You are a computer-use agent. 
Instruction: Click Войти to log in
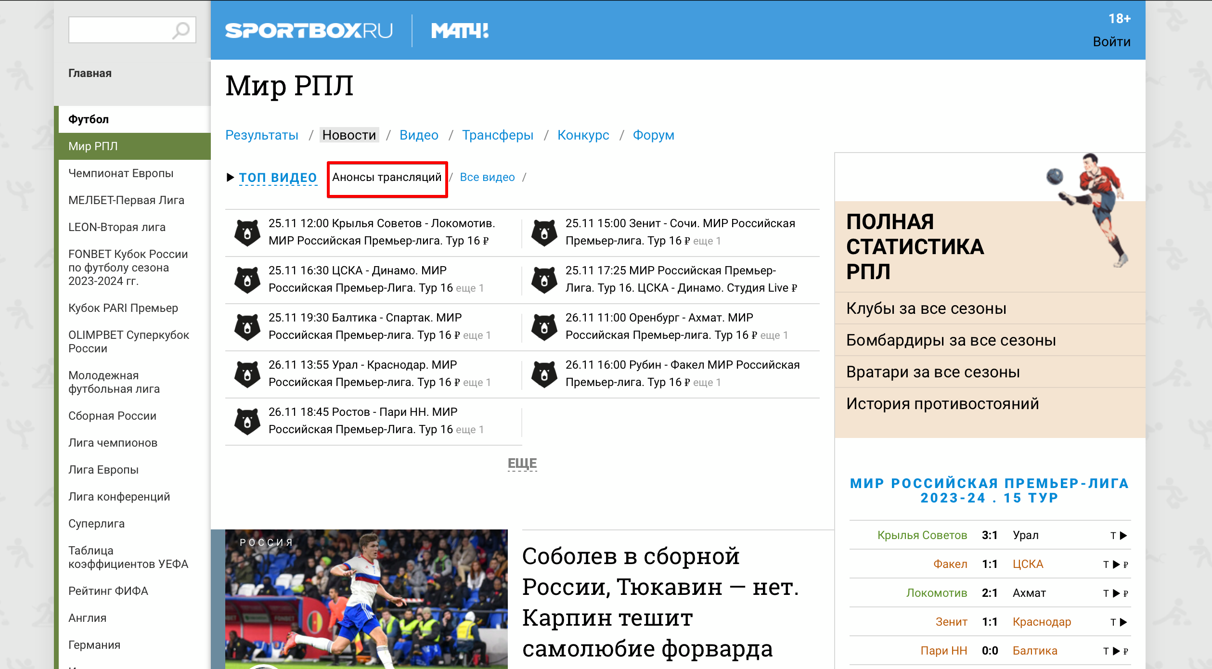pyautogui.click(x=1111, y=42)
